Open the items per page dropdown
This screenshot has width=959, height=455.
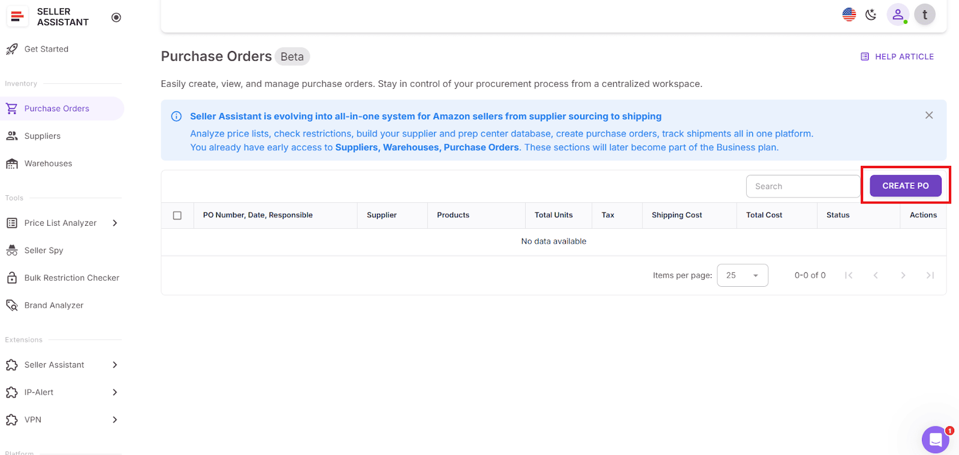[743, 275]
